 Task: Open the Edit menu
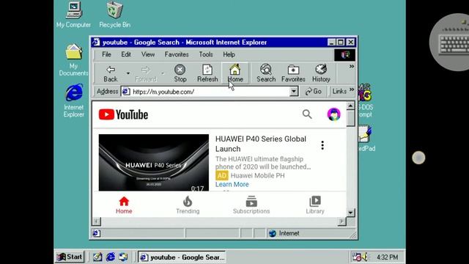click(126, 54)
